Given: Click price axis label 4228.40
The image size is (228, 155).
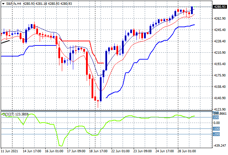Looking at the screenshot, I should click(x=220, y=41).
